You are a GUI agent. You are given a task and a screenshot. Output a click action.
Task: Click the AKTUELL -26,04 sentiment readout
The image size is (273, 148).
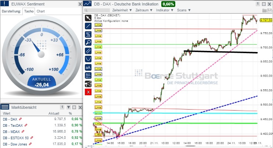(42, 82)
